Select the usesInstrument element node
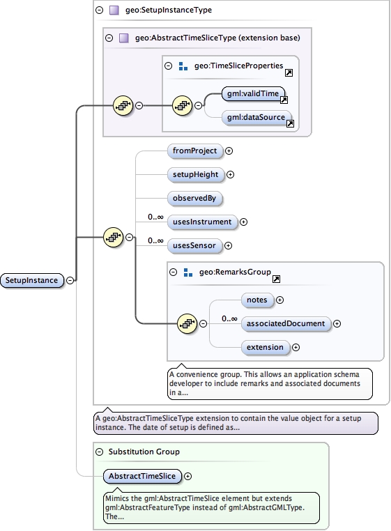The image size is (391, 531). (202, 222)
